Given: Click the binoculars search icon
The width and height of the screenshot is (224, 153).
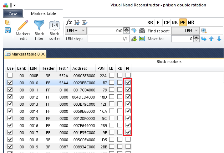Looking at the screenshot, I should 142,31.
